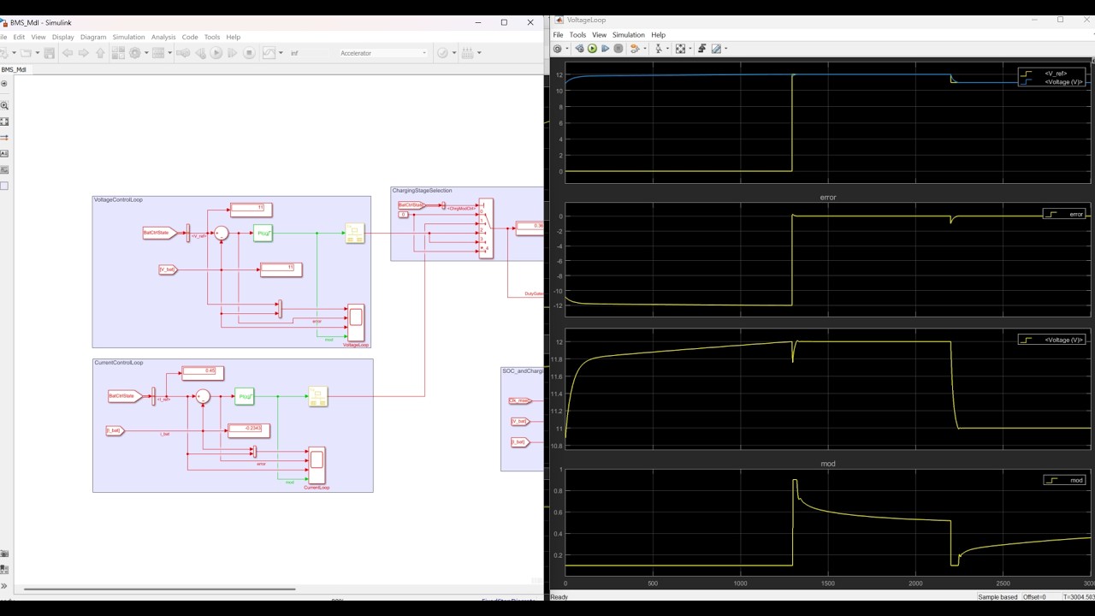This screenshot has height=616, width=1095.
Task: Expand Build Model dropdown arrow
Action: tap(479, 53)
